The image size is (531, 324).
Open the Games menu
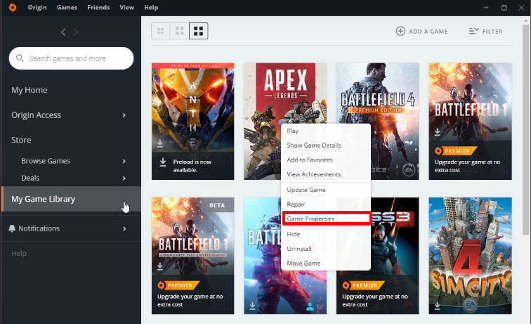[x=67, y=8]
